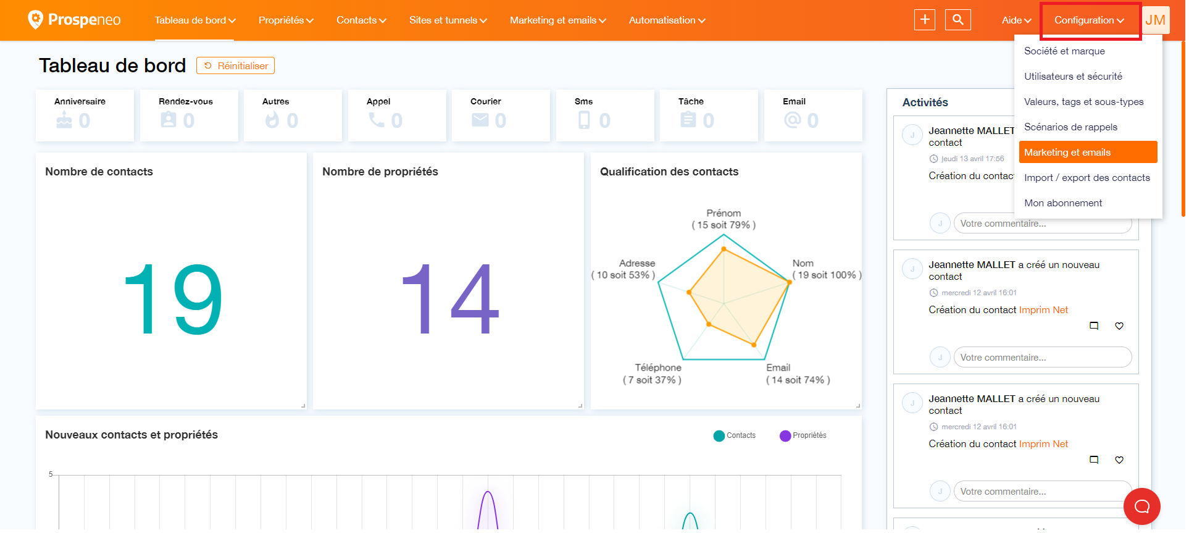Open Scénarios de rappels
1189x533 pixels.
(1088, 127)
